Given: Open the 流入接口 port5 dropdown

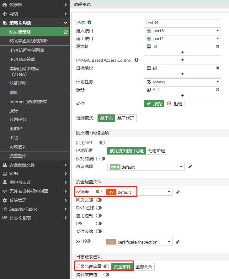Looking at the screenshot, I should pyautogui.click(x=217, y=31).
